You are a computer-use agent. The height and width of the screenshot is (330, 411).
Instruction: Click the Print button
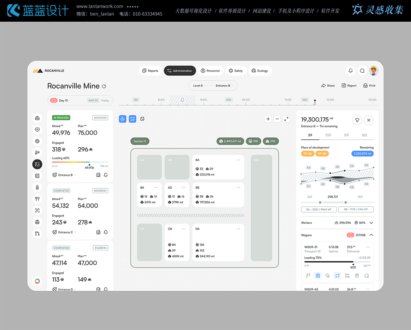click(x=369, y=86)
